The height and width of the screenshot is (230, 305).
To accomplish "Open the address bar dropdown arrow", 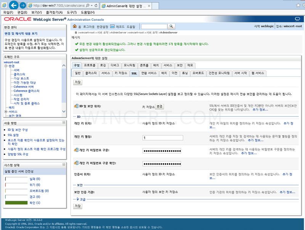I will [91, 5].
